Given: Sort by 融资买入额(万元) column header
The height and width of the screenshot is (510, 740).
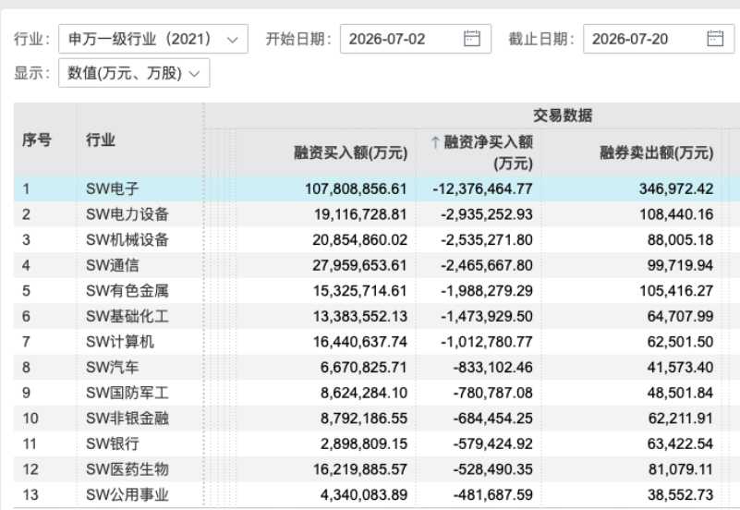Looking at the screenshot, I should (350, 152).
